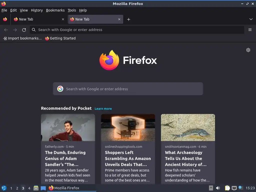Open the Edit menu

tap(13, 10)
